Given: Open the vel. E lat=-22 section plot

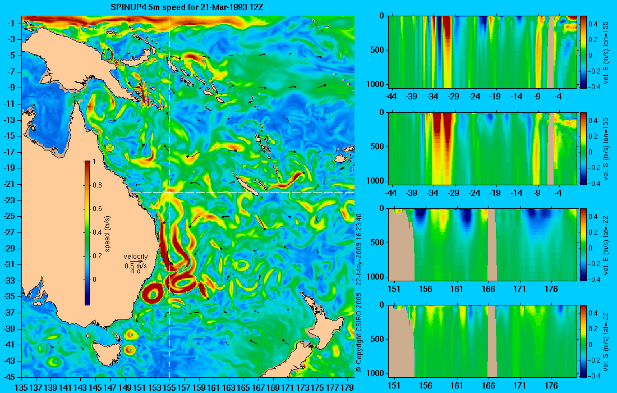Looking at the screenshot, I should pyautogui.click(x=482, y=245).
